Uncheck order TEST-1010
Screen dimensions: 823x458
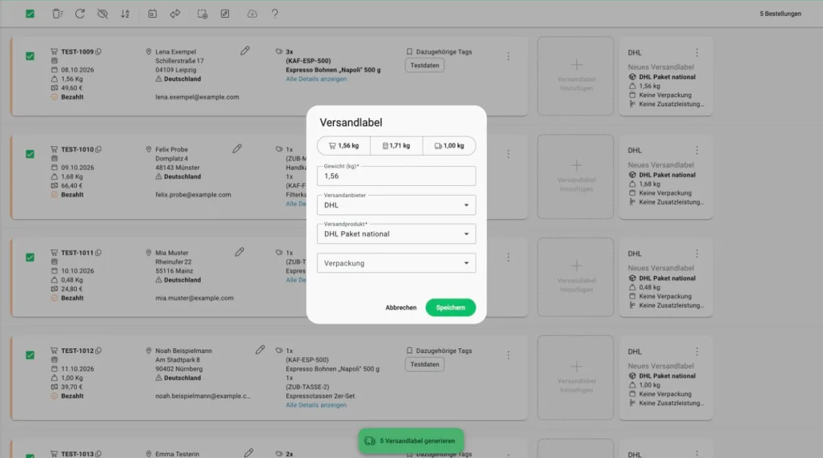pos(30,154)
